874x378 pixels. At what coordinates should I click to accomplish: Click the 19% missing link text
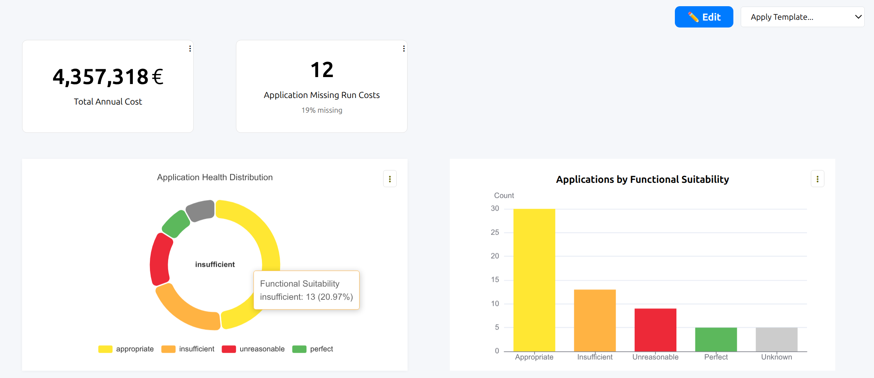(x=322, y=110)
